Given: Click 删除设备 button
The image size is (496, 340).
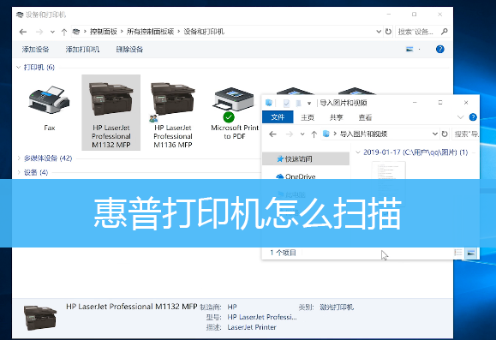Looking at the screenshot, I should point(129,50).
